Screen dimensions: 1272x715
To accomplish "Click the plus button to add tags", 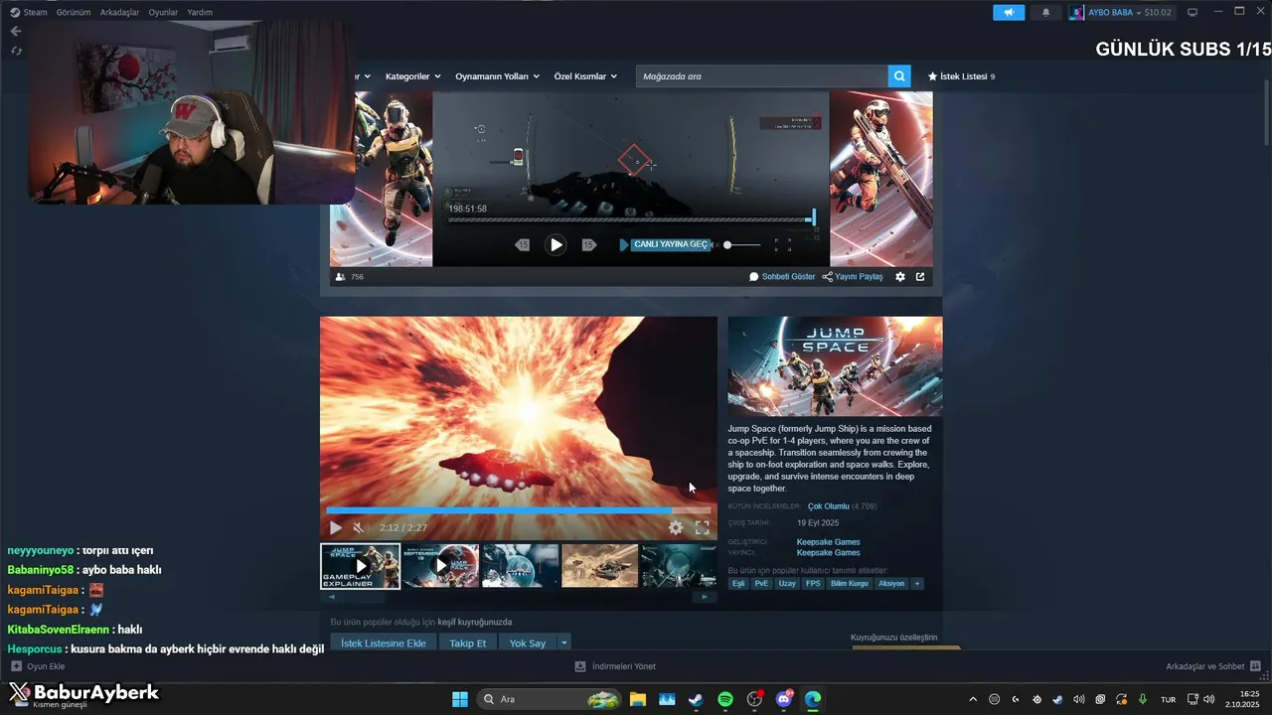I will coord(917,583).
